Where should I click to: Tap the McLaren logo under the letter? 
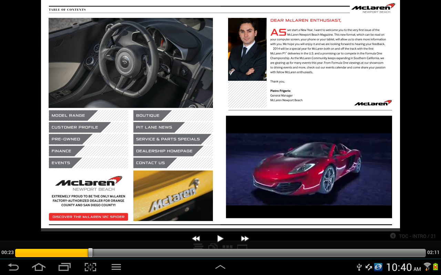coord(373,103)
